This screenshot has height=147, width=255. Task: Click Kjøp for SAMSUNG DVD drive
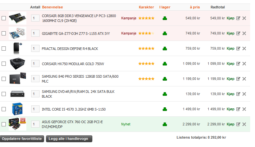[231, 94]
